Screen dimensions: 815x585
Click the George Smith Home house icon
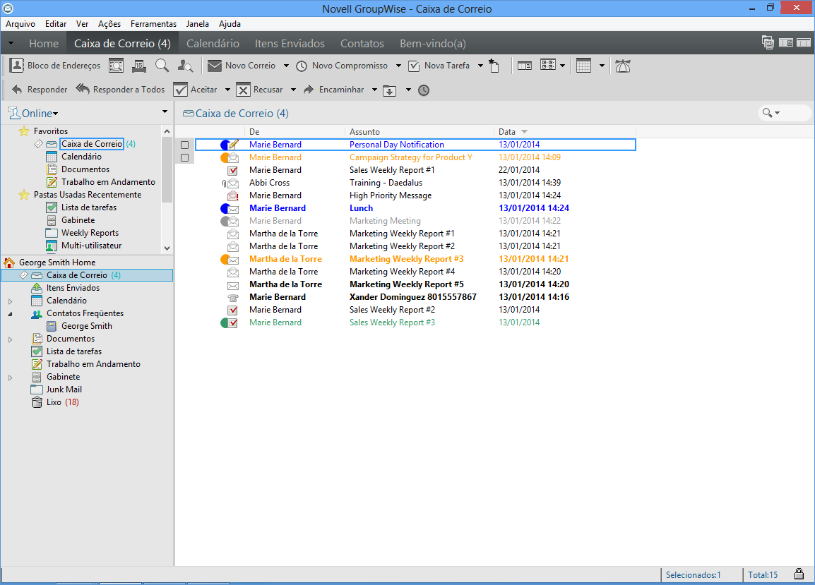pyautogui.click(x=9, y=263)
